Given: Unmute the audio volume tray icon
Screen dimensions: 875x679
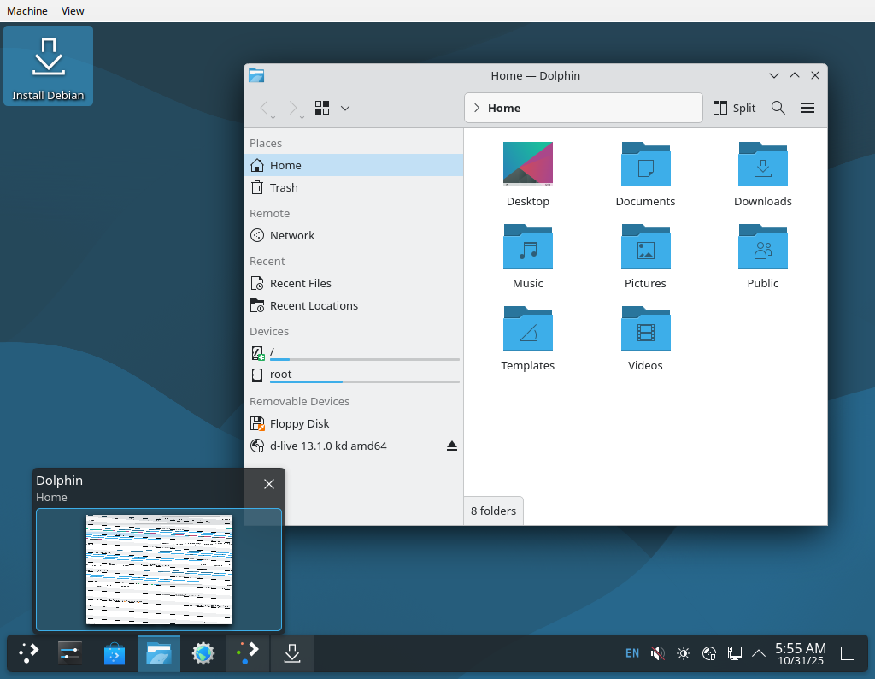Looking at the screenshot, I should coord(657,653).
